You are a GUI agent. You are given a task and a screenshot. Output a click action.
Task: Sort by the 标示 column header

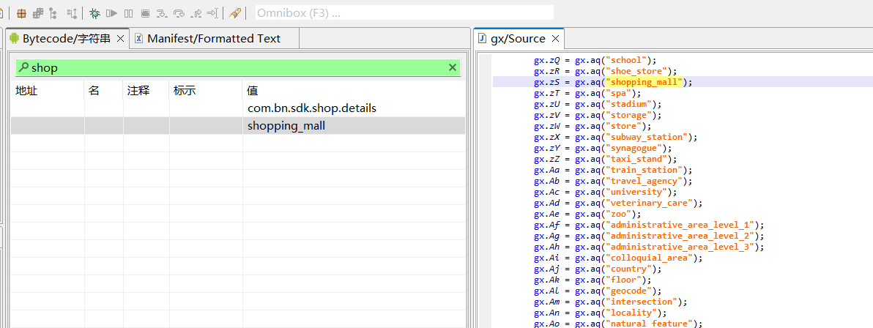point(185,91)
